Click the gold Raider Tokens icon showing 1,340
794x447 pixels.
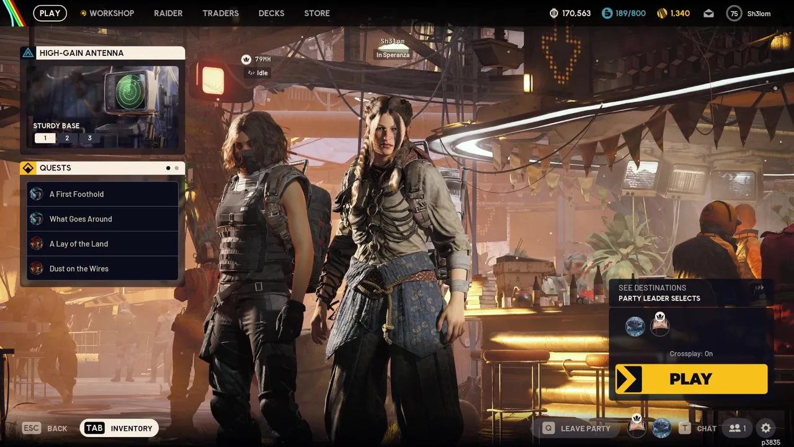pos(661,13)
